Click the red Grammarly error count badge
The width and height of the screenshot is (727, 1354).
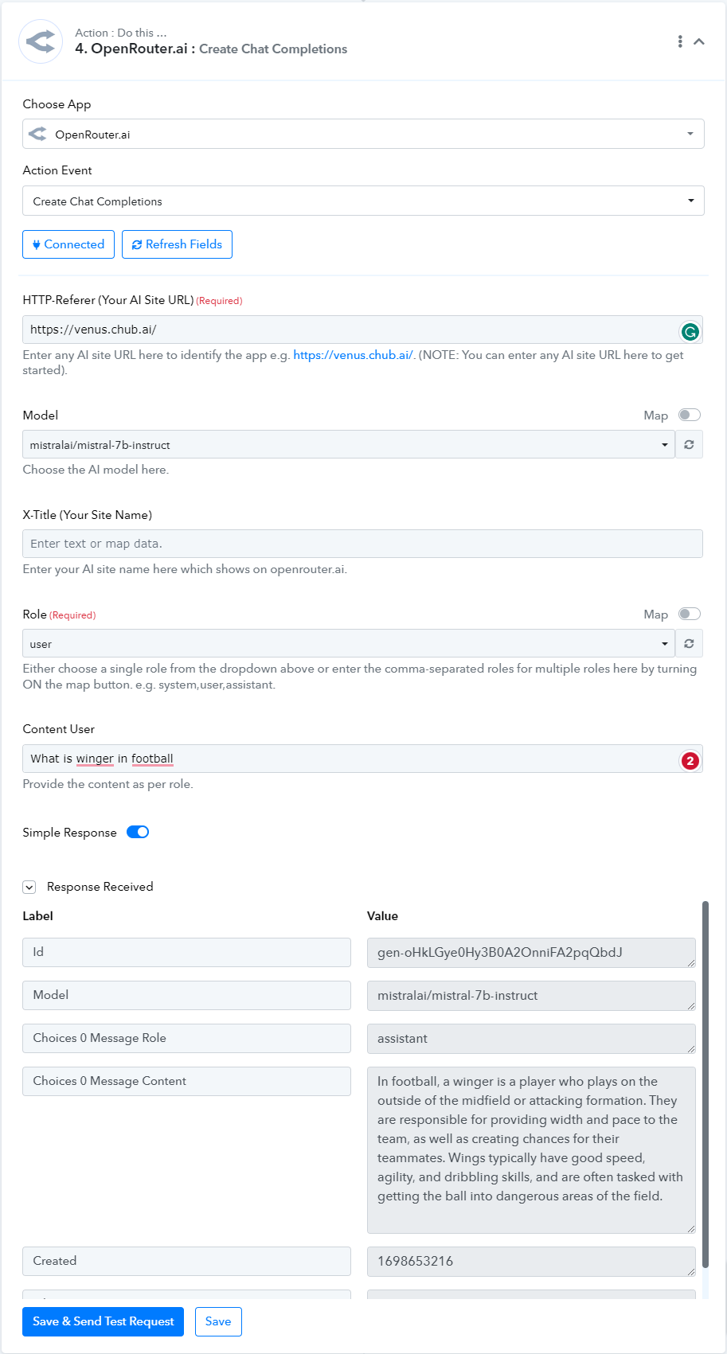[x=690, y=761]
